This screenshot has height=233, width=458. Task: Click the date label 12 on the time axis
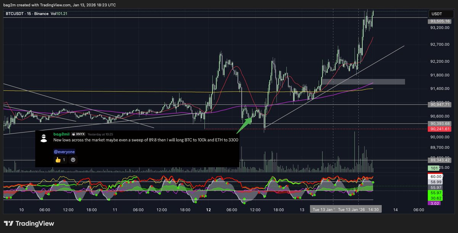(208, 210)
